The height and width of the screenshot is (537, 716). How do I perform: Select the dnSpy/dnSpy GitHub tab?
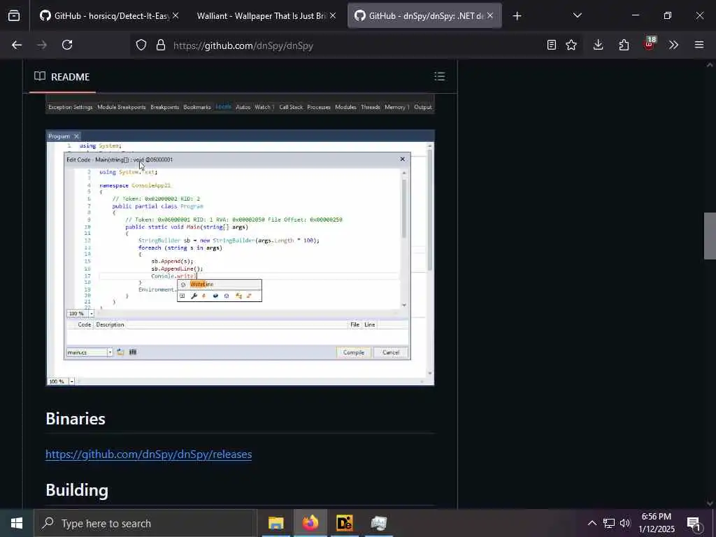[x=420, y=16]
